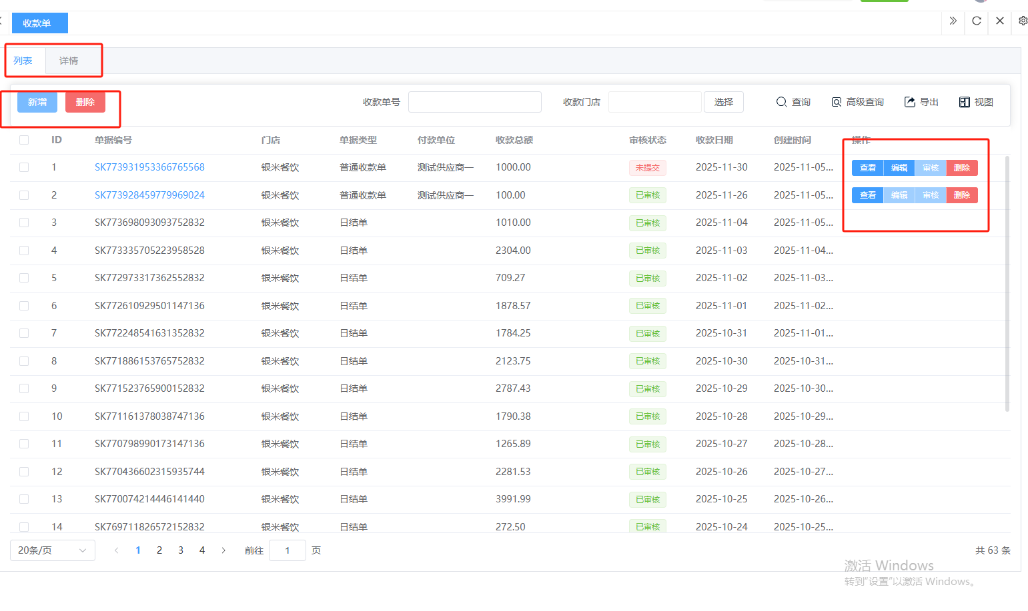Screen dimensions: 1028x611
Task: Select the 列表 tab
Action: pyautogui.click(x=23, y=61)
